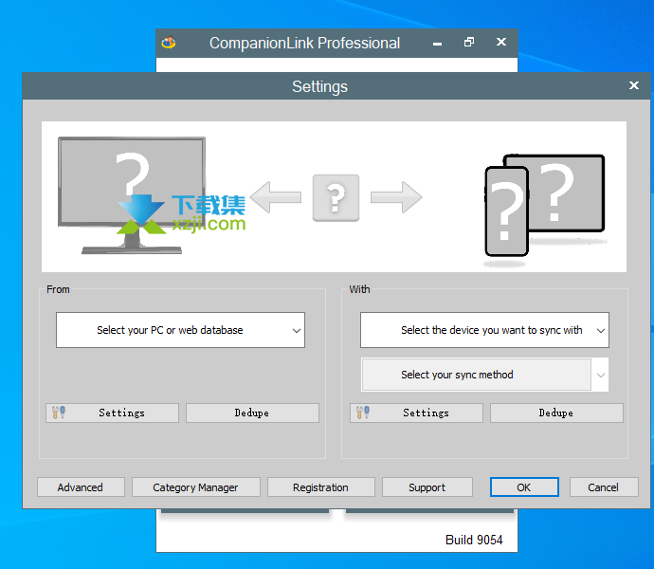Minimize the CompanionLink Professional window
654x569 pixels.
point(437,43)
